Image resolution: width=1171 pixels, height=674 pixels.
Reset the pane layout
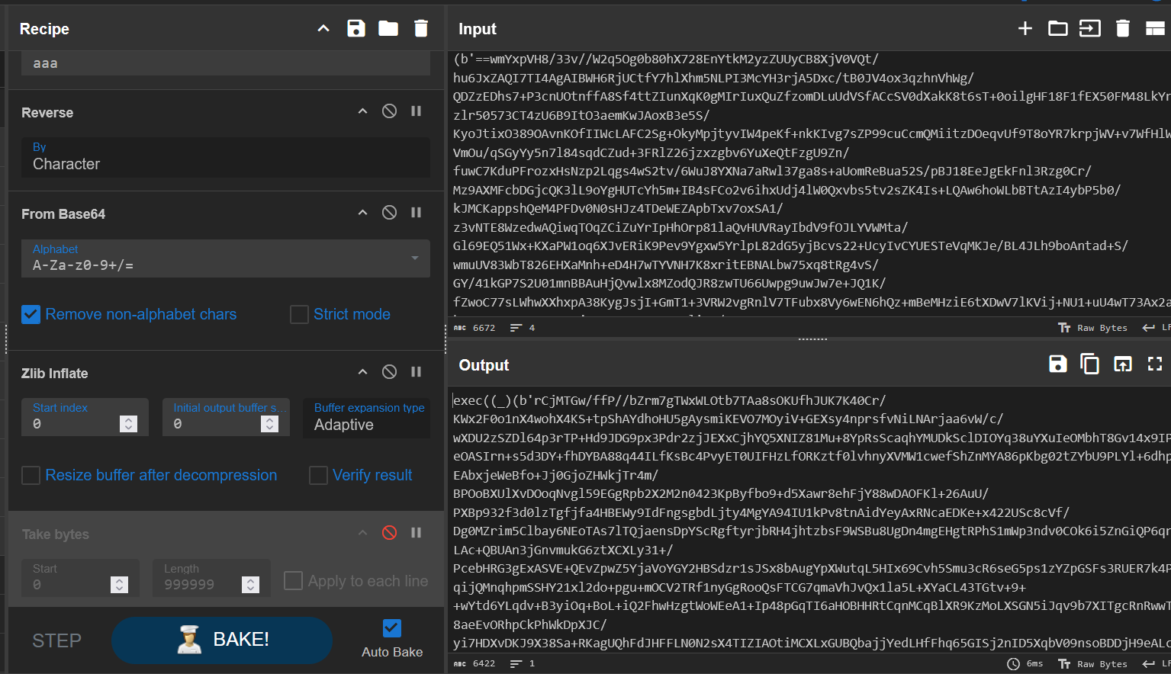point(1155,29)
